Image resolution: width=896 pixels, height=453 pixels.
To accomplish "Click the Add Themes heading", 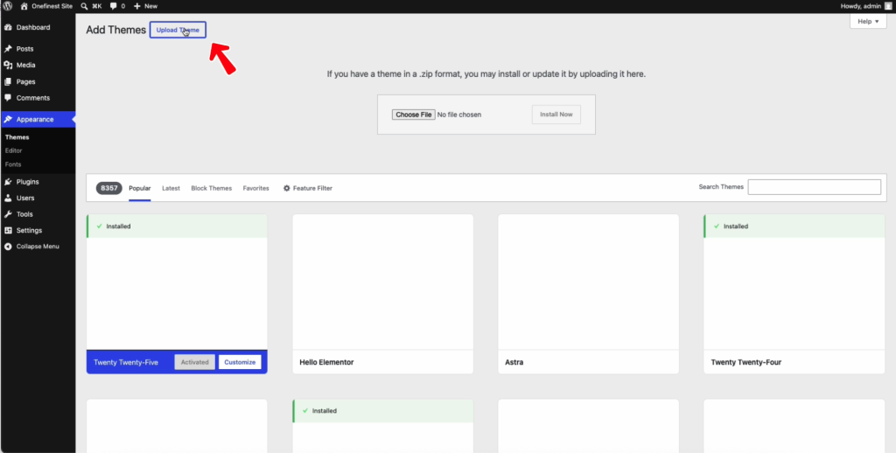I will [116, 30].
